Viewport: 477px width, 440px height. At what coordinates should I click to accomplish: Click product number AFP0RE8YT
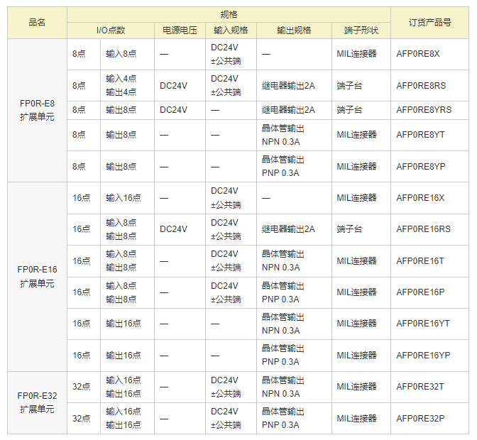420,135
